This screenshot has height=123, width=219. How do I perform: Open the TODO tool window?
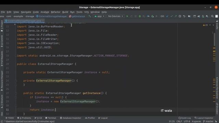click(10, 118)
